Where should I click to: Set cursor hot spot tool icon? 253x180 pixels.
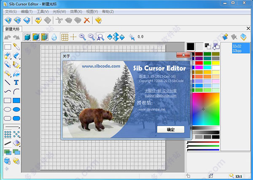pos(132,37)
